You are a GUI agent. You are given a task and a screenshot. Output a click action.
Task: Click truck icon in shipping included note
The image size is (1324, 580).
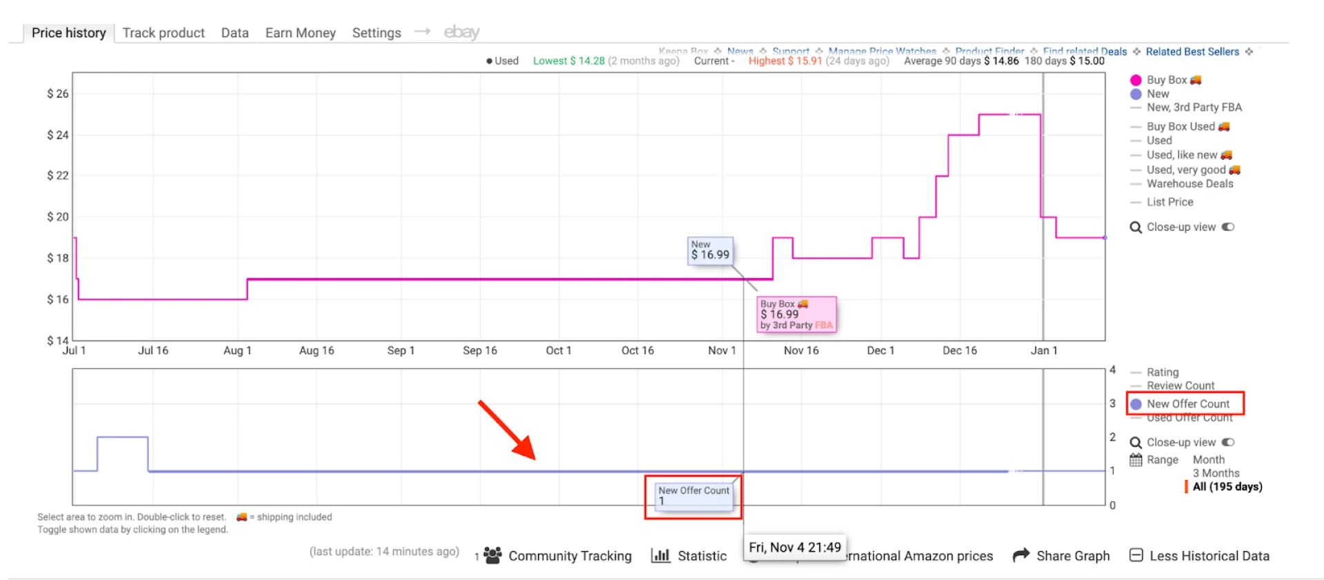[241, 517]
